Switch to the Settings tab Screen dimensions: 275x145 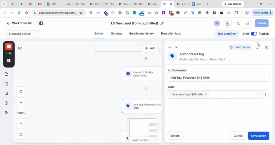coord(116,34)
